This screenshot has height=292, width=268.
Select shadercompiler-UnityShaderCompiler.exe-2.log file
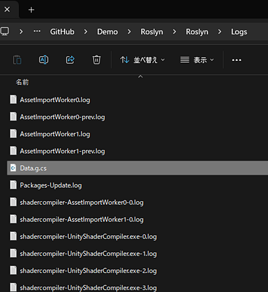coord(138,271)
